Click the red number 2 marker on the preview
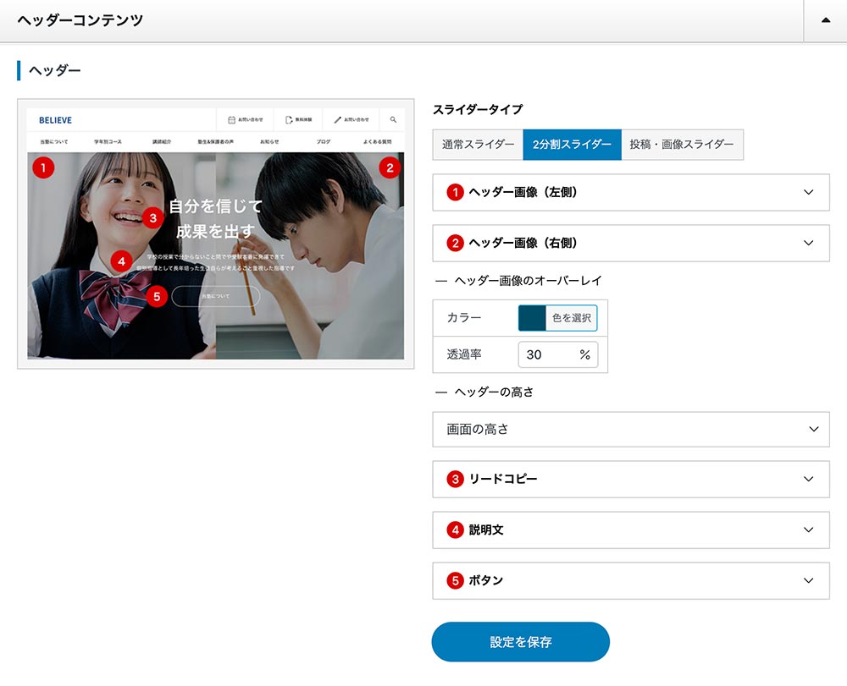The height and width of the screenshot is (686, 847). (x=389, y=167)
